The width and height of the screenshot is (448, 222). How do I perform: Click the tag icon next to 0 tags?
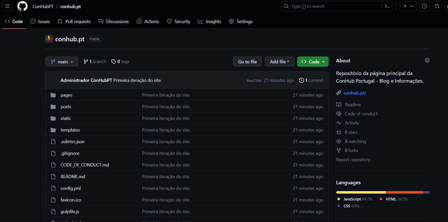click(114, 62)
